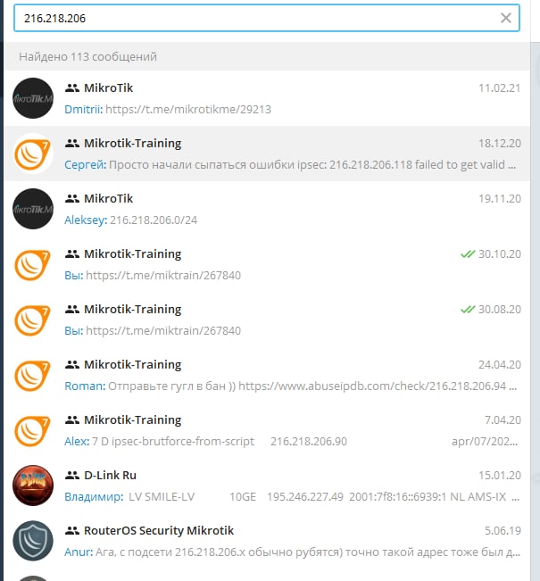Image resolution: width=540 pixels, height=581 pixels.
Task: Click group icon beside Mikrotik-Training dated 30.08.20
Action: [72, 310]
